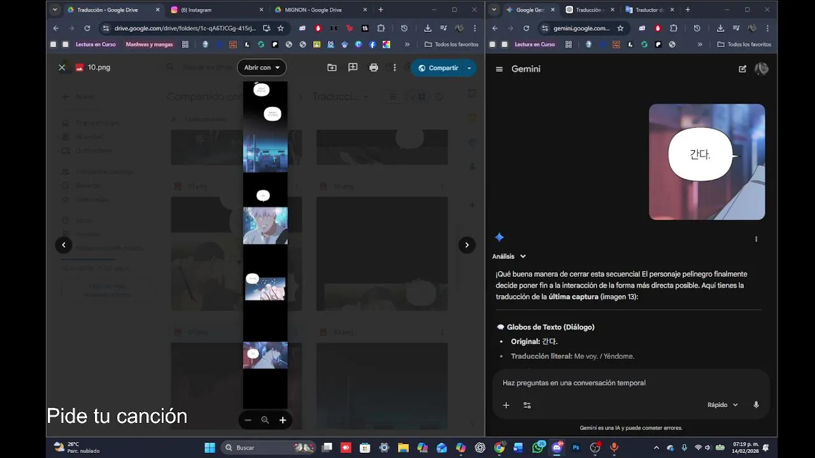815x458 pixels.
Task: Open the 'Manhwas y mangas' bookmark
Action: point(150,45)
